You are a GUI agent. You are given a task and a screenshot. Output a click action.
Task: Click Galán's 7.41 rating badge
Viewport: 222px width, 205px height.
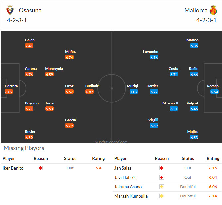[29, 46]
